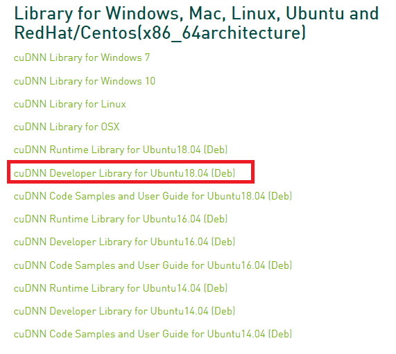Screen dimensions: 396x354
Task: Get cuDNN Runtime Library for Ubuntu16.04 (Deb)
Action: point(121,219)
